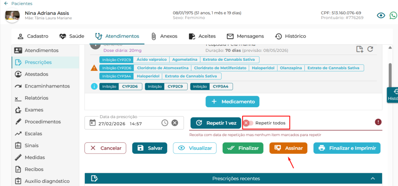Click the Ácido valproico interaction tag
Screen dimensions: 398x186
click(x=152, y=60)
